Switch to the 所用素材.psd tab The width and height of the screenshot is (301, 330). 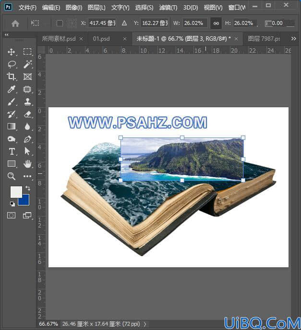point(59,39)
